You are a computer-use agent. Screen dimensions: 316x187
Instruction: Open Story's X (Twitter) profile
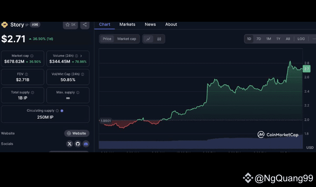[x=69, y=143]
